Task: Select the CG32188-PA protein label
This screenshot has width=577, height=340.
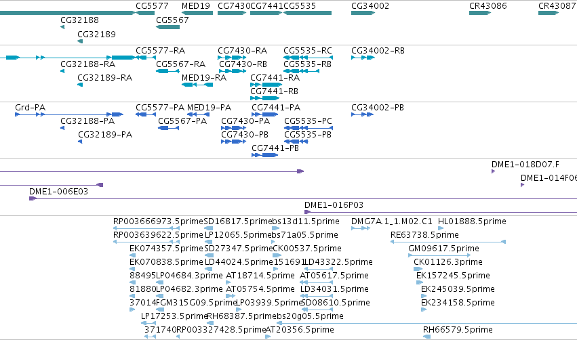Action: point(87,121)
